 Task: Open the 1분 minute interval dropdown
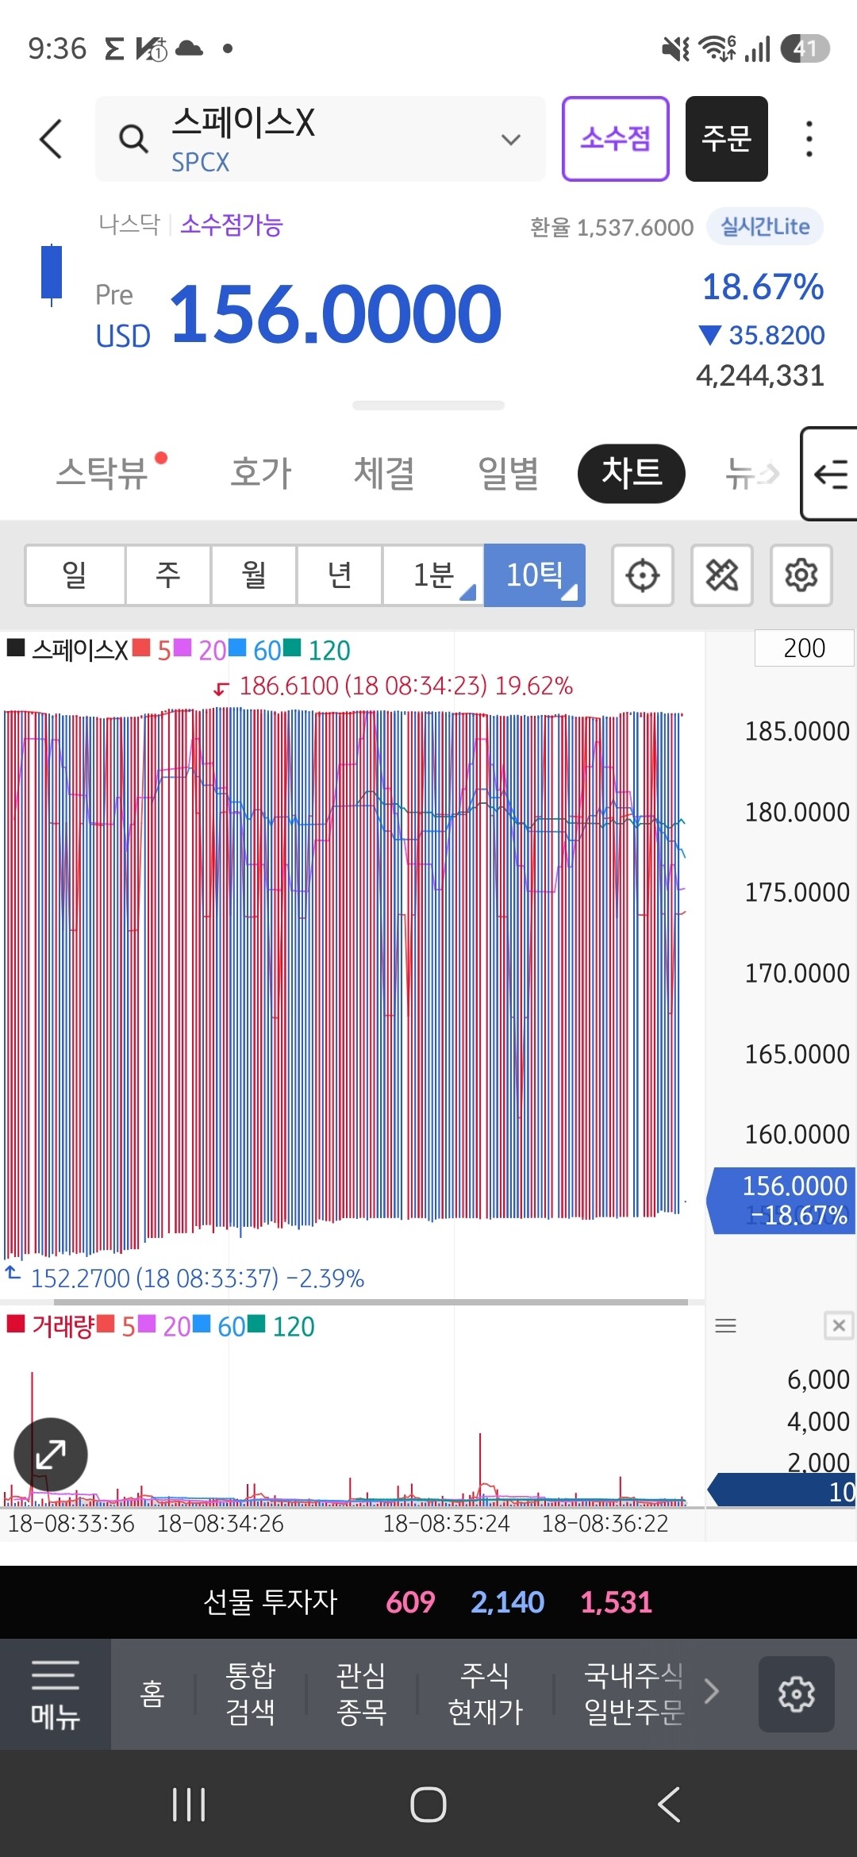433,575
